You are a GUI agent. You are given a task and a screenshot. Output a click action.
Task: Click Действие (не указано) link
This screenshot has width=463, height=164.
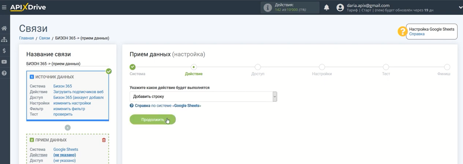coord(64,155)
